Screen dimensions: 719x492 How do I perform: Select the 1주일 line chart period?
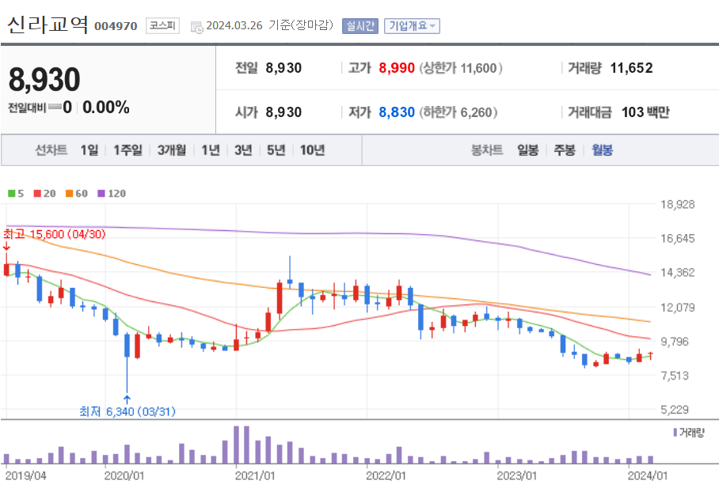coord(127,150)
